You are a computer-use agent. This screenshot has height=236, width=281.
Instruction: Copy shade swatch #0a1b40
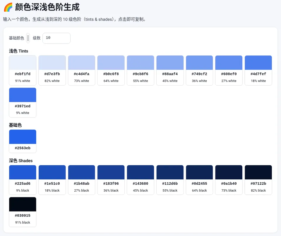(229, 180)
